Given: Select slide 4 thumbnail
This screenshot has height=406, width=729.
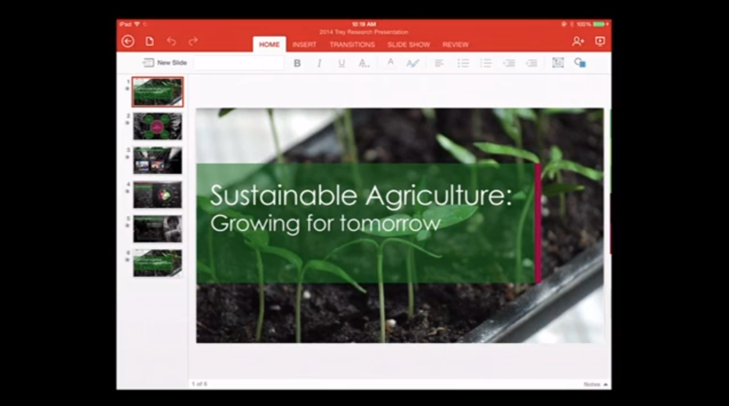Looking at the screenshot, I should pyautogui.click(x=158, y=195).
